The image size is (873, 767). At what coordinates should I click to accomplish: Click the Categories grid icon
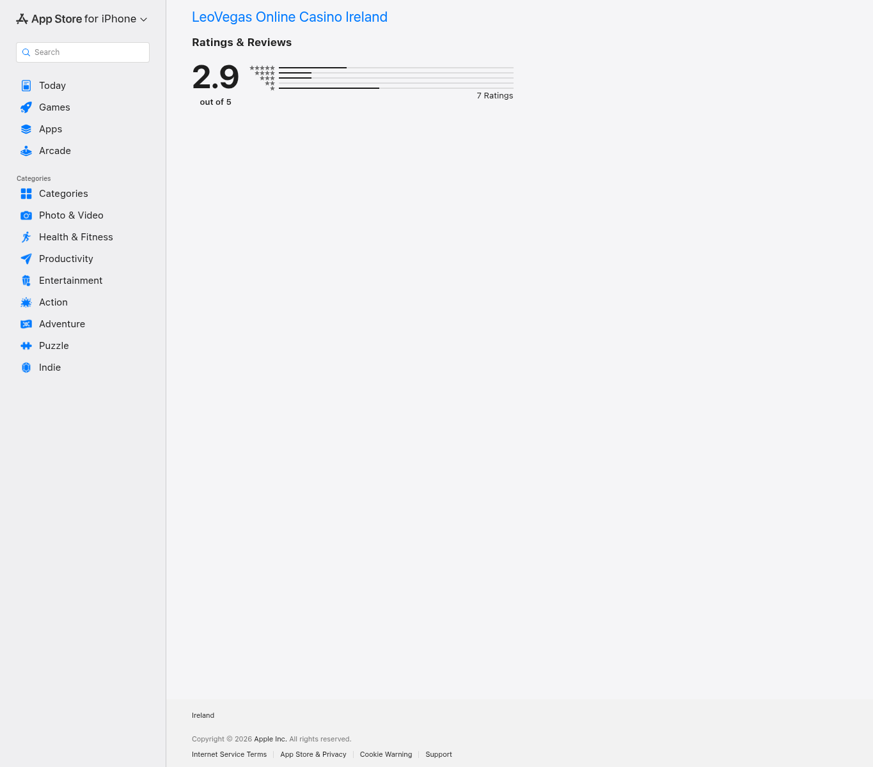[x=26, y=194]
